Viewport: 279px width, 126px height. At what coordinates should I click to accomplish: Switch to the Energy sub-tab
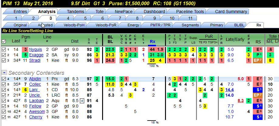[x=133, y=25]
